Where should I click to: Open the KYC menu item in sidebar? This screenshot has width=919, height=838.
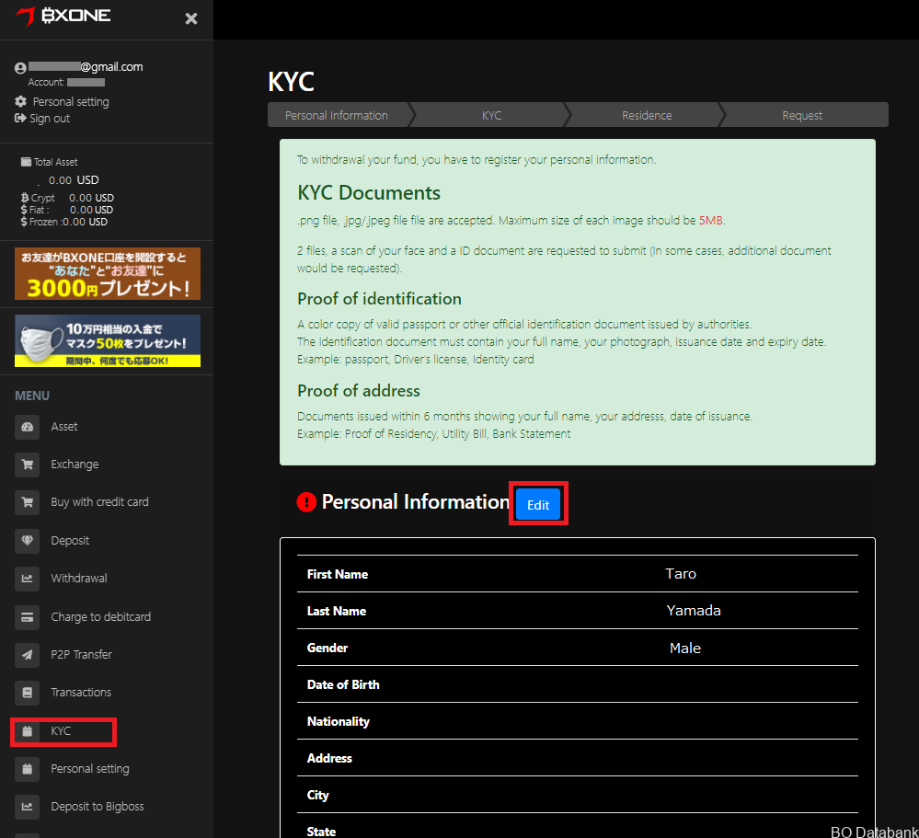coord(61,731)
